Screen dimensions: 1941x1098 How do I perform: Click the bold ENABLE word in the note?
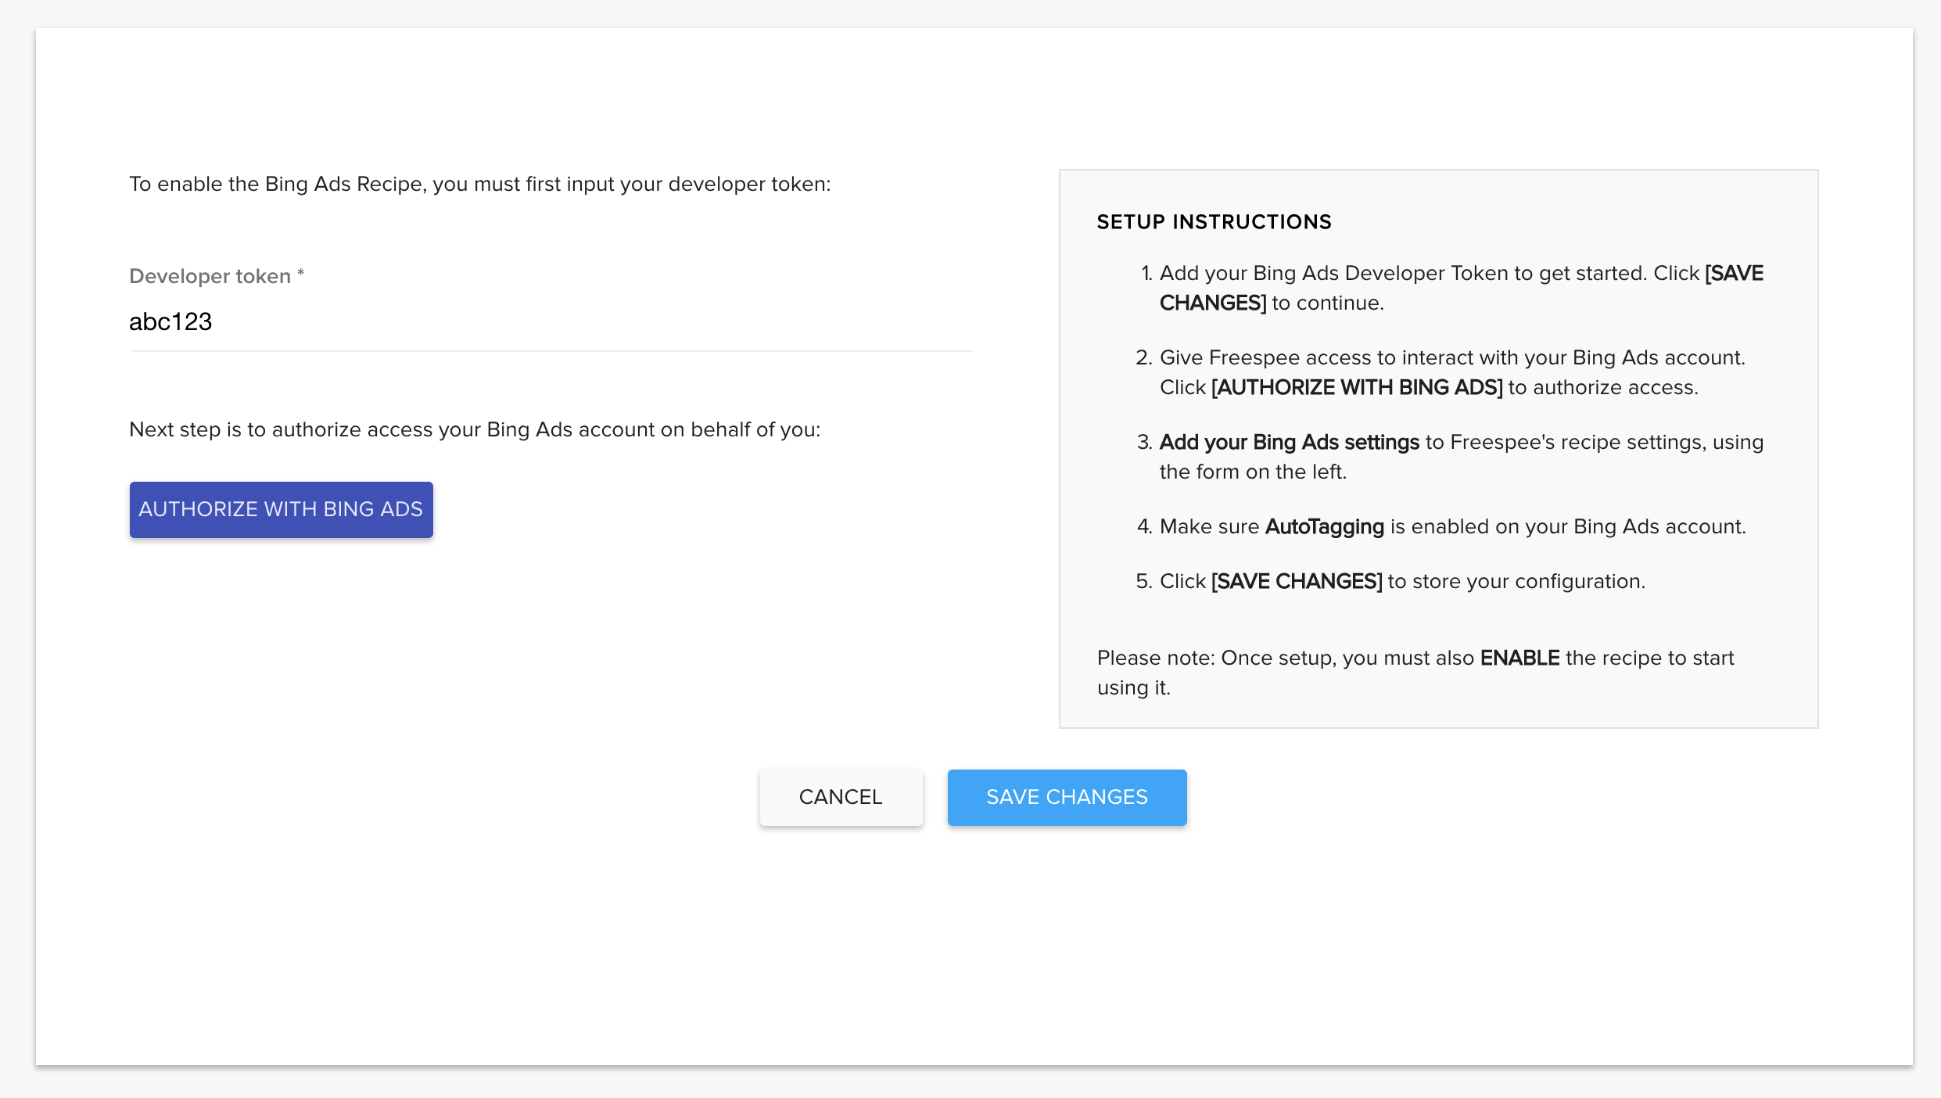tap(1519, 658)
